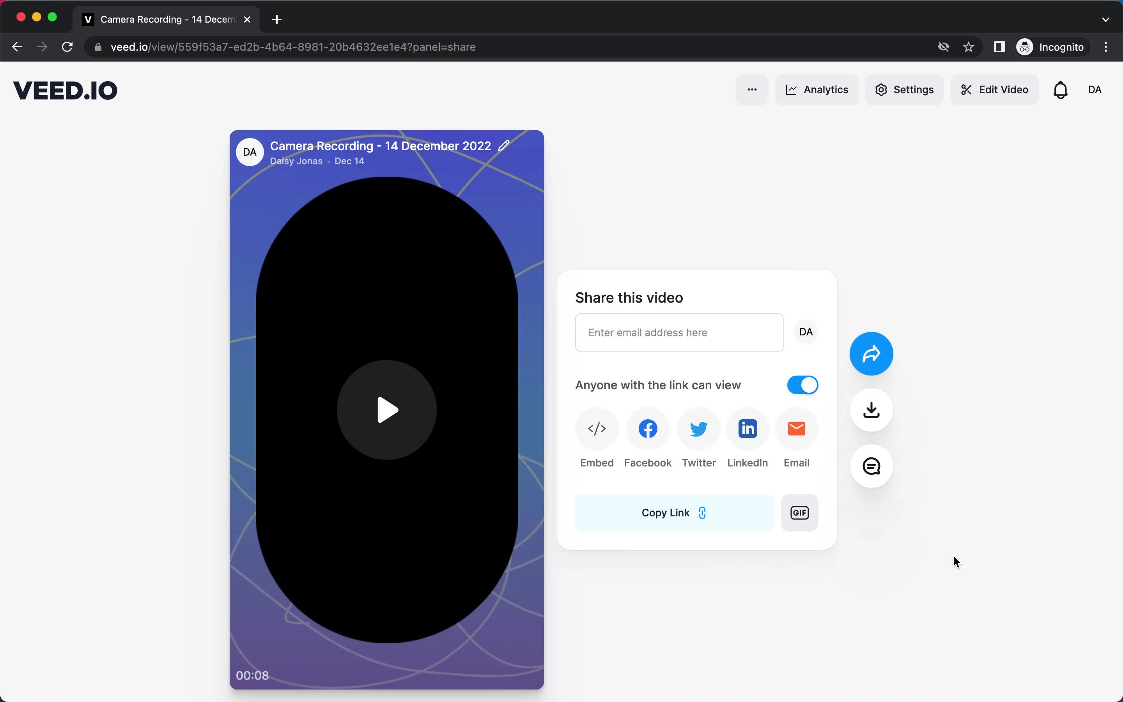This screenshot has height=702, width=1123.
Task: Click the GIF export button
Action: pyautogui.click(x=799, y=512)
